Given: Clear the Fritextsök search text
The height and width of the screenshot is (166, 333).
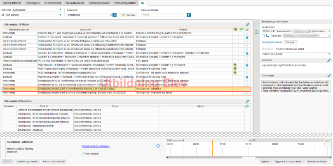Looking at the screenshot, I should (111, 15).
